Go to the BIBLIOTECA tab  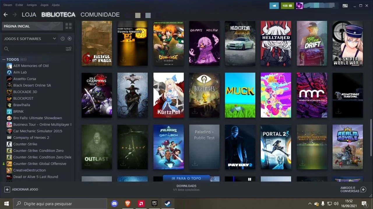point(58,15)
